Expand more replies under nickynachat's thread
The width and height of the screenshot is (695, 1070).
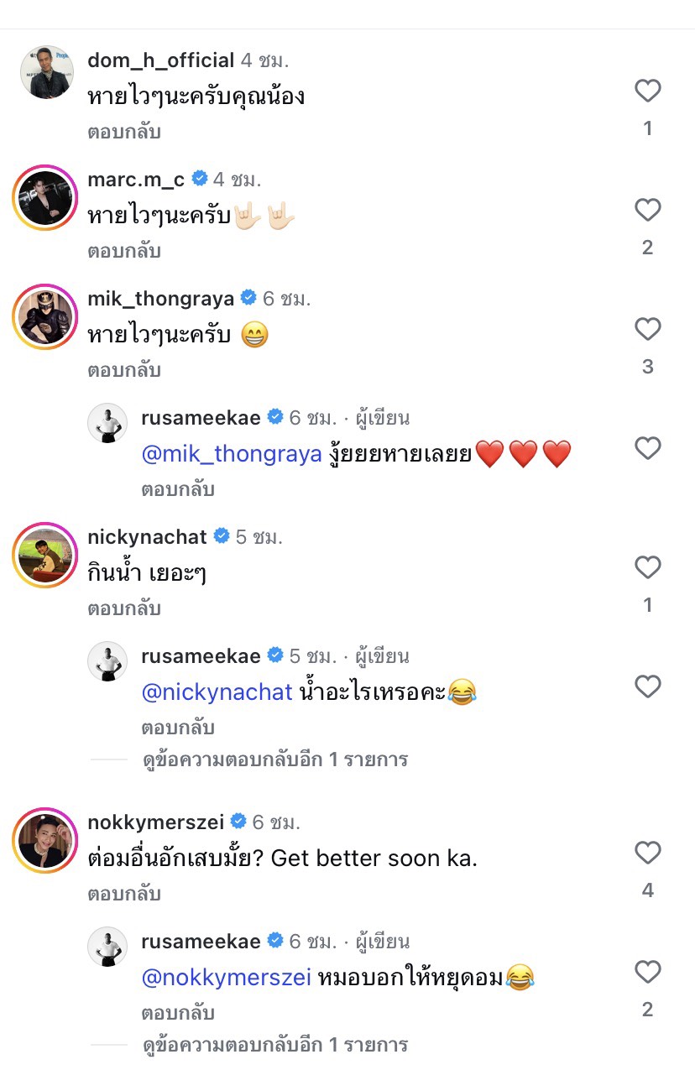click(274, 759)
